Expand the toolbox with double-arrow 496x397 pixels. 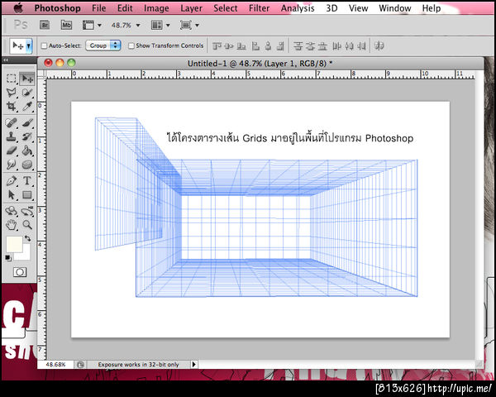coord(6,60)
